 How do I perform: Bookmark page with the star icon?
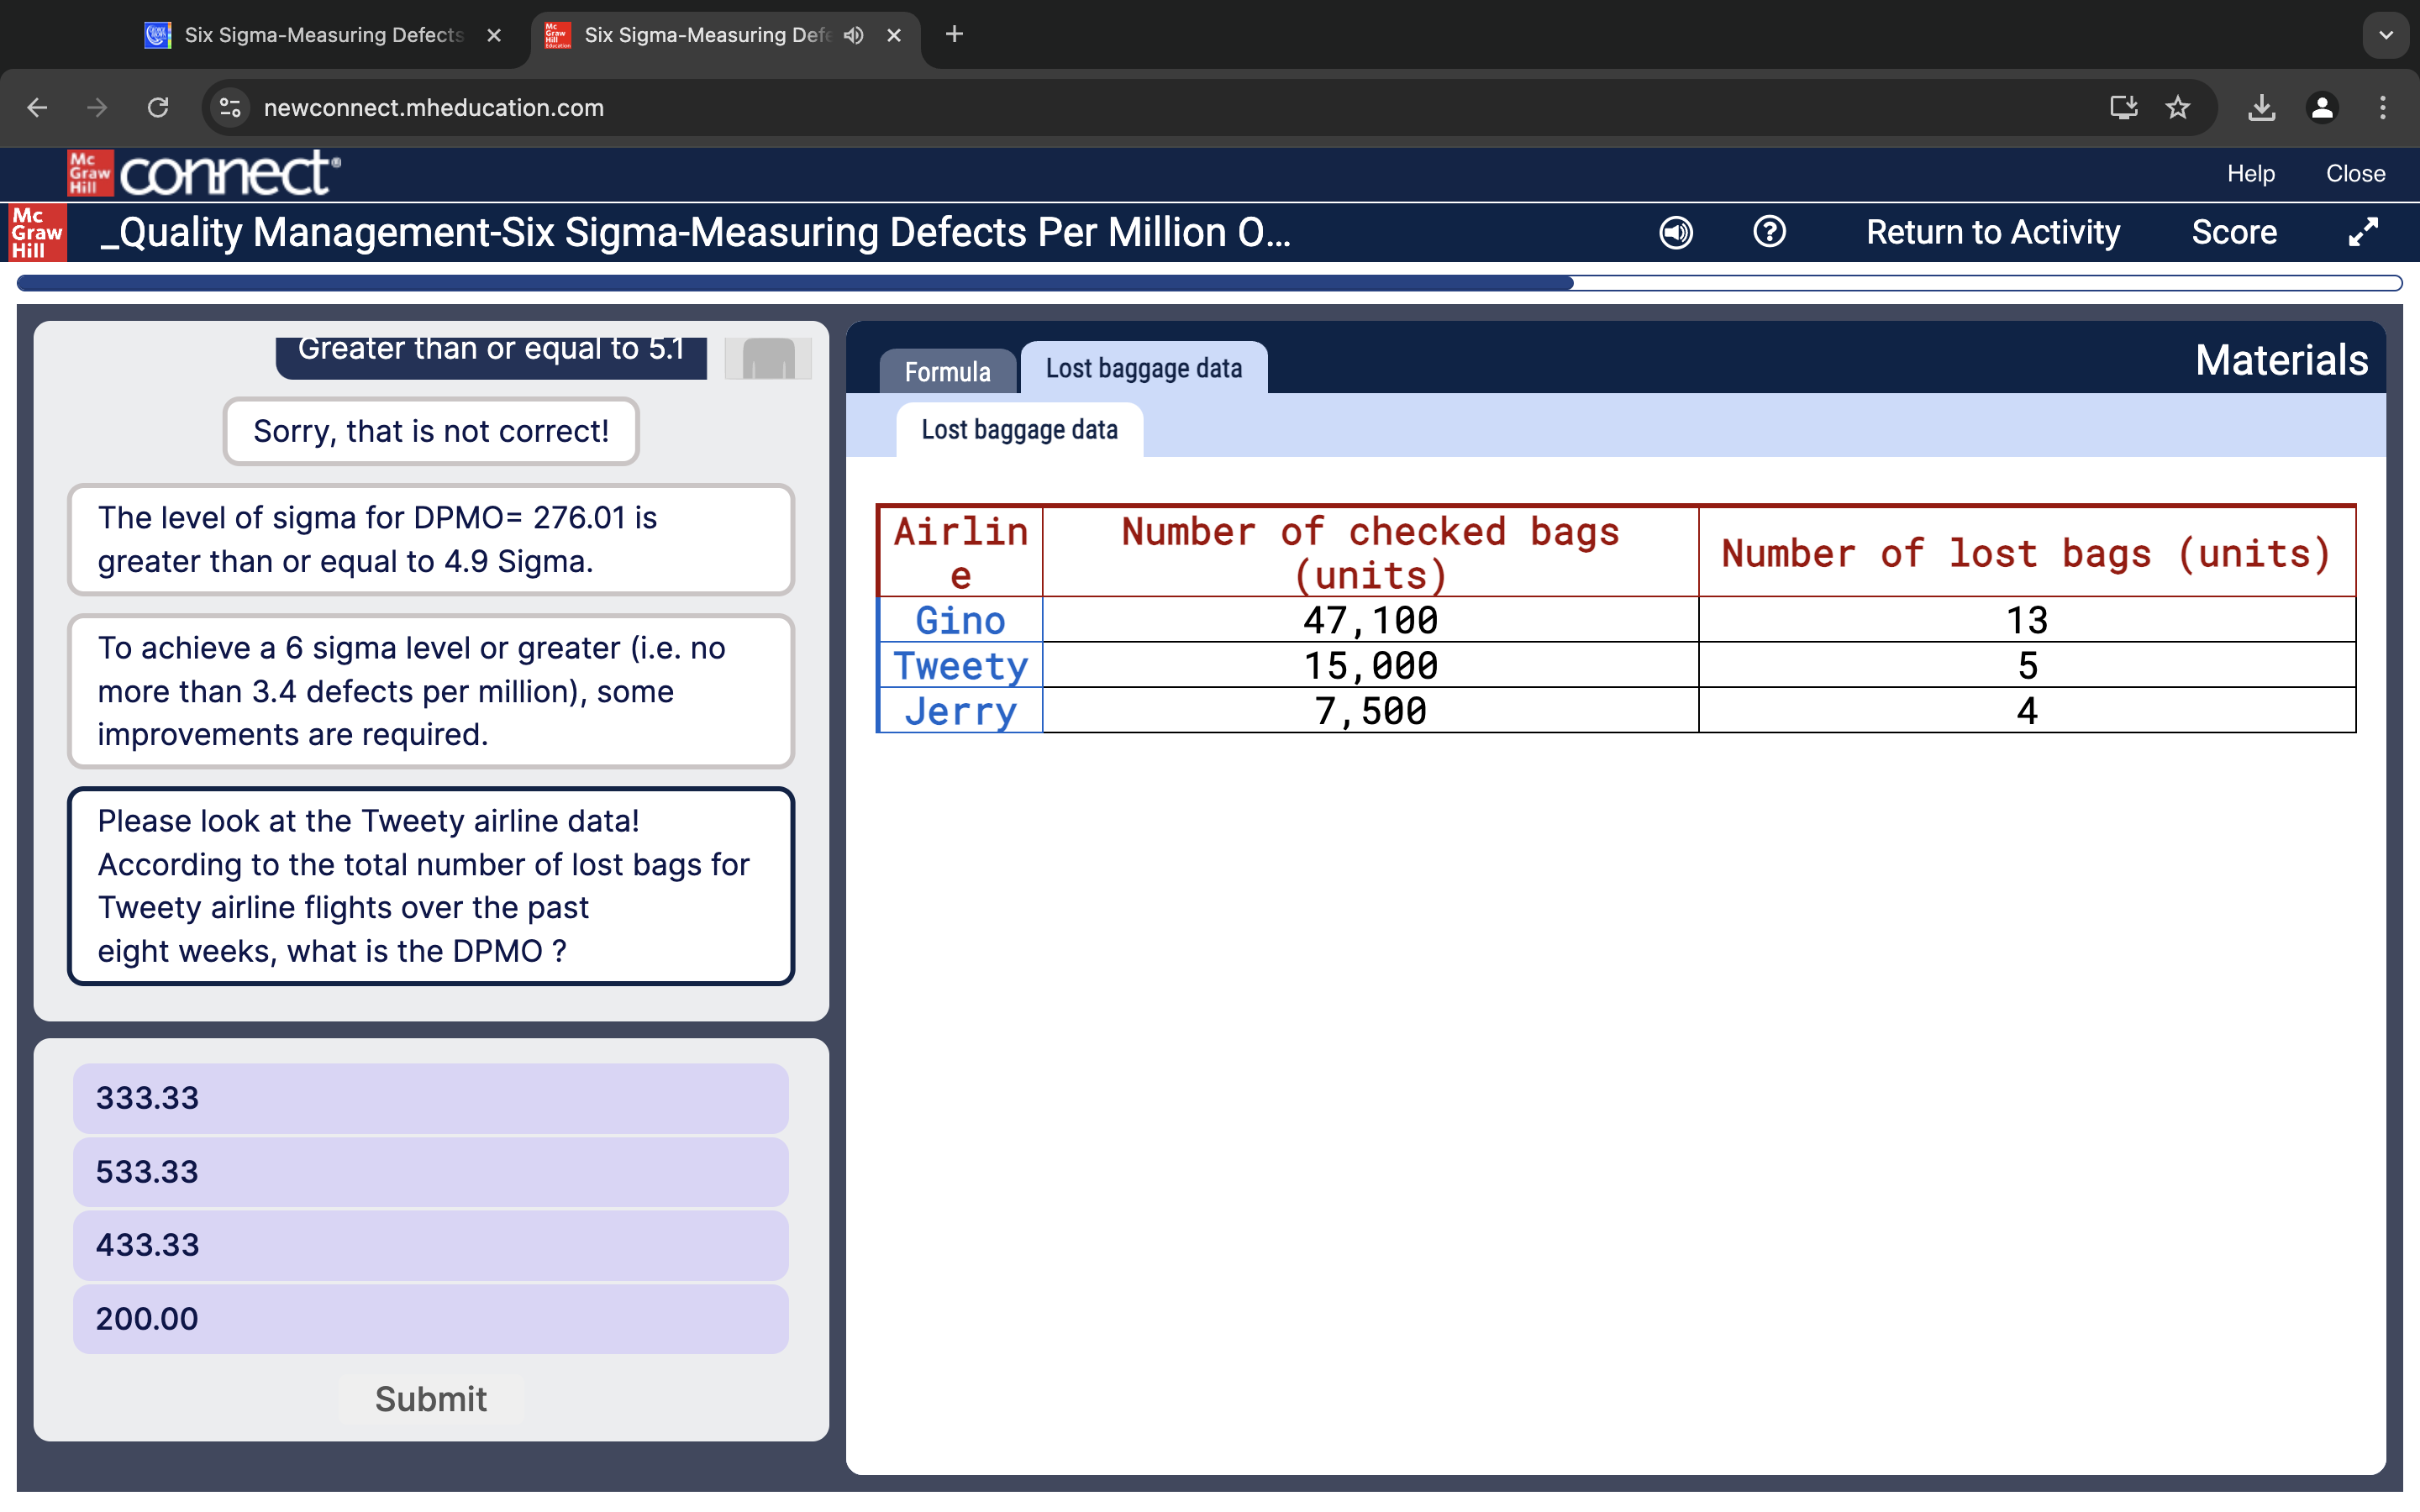coord(2178,107)
